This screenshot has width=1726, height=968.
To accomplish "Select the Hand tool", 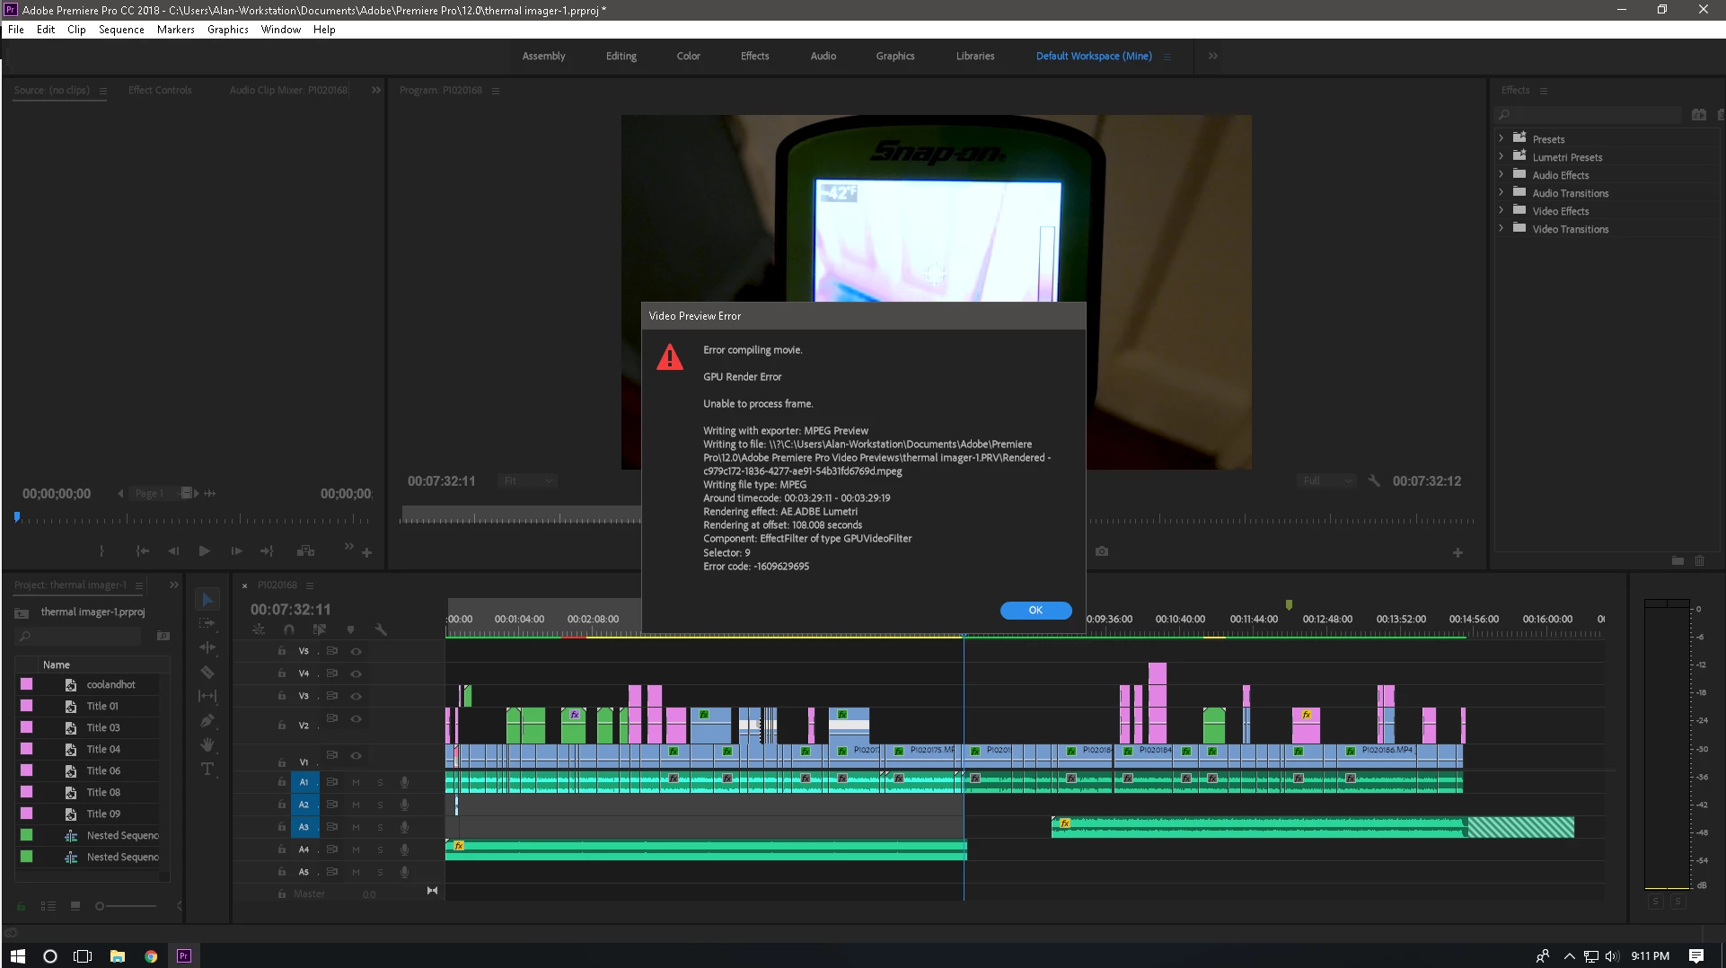I will [207, 744].
